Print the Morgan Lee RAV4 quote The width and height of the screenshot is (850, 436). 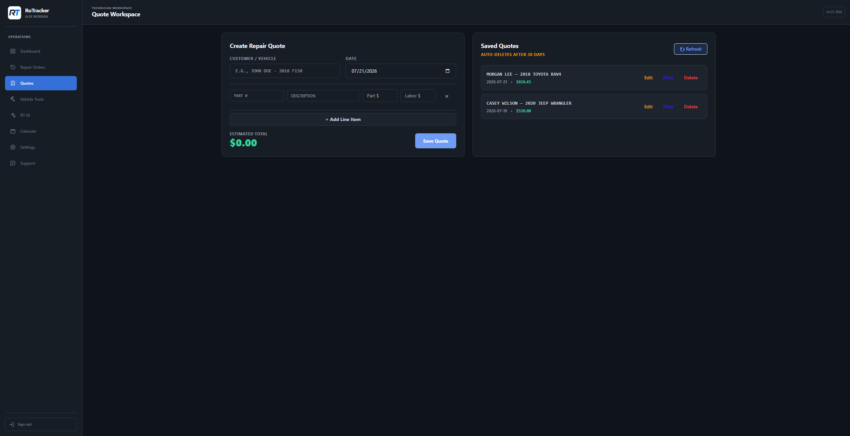(668, 78)
